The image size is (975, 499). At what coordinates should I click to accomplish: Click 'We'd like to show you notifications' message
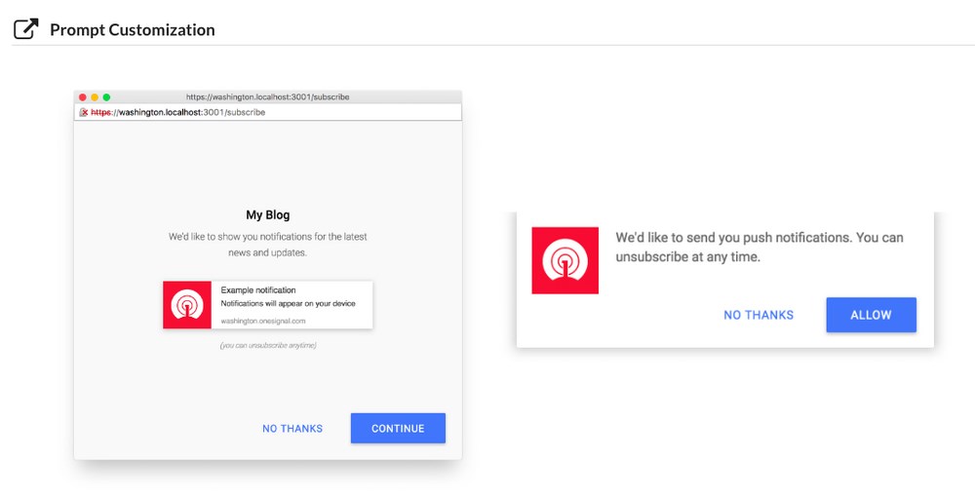click(x=268, y=245)
